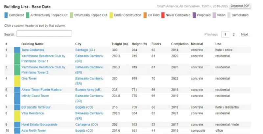Go to page 2 of results
Viewport: 263px width, 134px height.
pyautogui.click(x=233, y=34)
